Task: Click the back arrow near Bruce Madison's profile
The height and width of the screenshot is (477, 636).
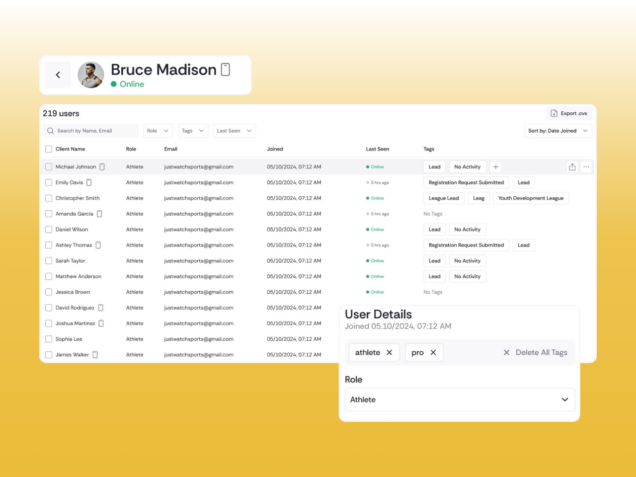Action: (58, 75)
